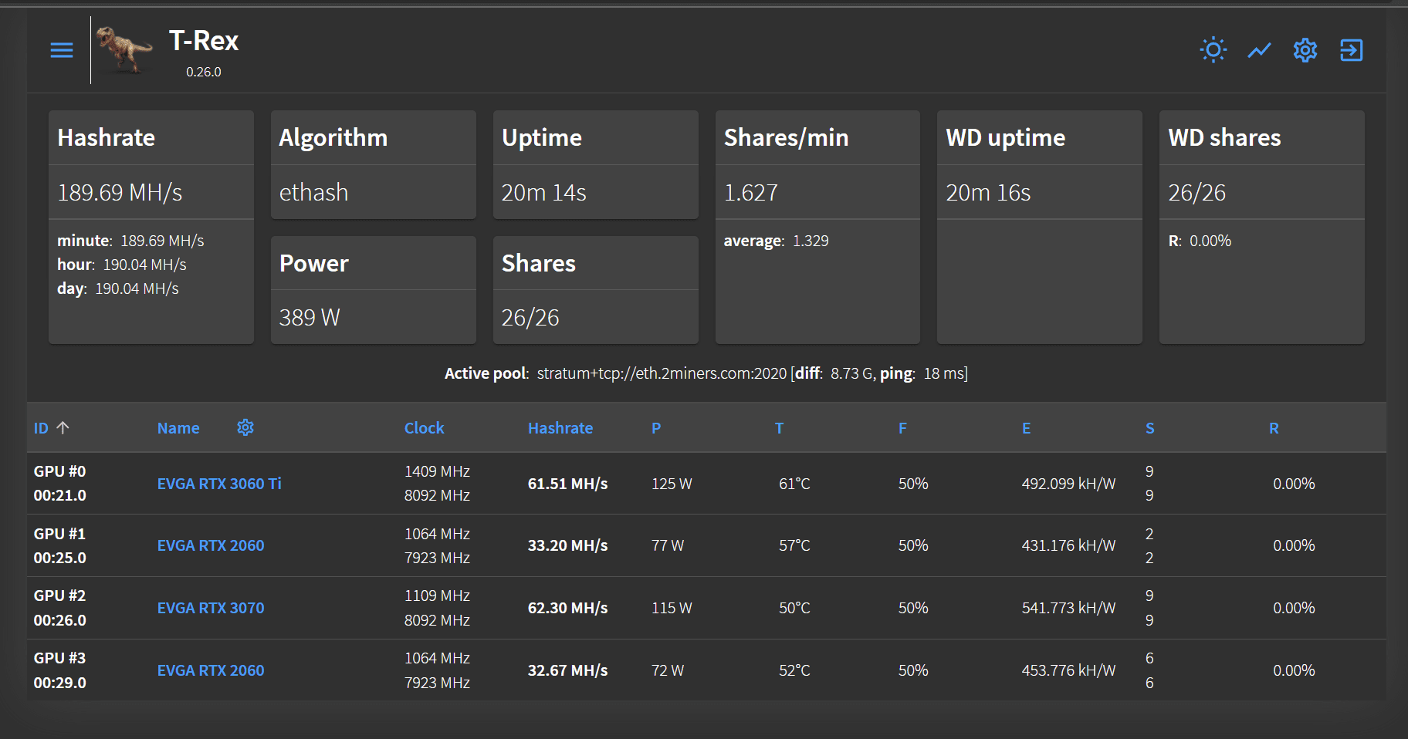Sort GPU table by ID column
Viewport: 1408px width, 739px height.
click(41, 428)
